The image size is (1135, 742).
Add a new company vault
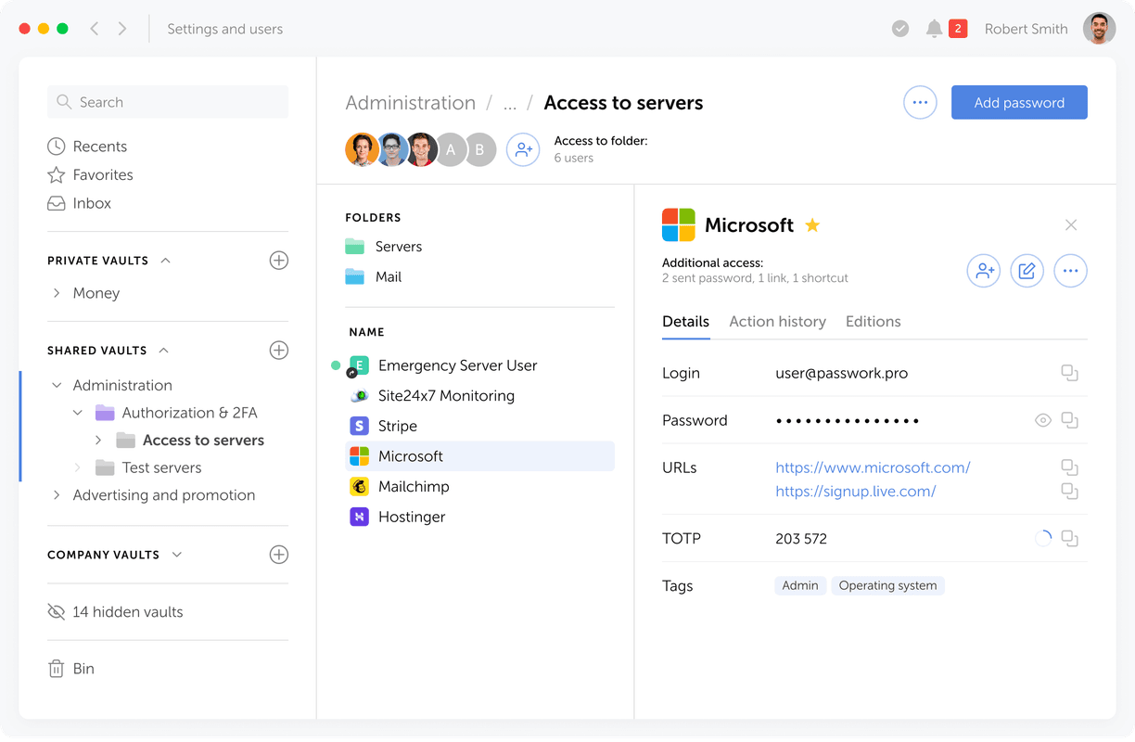click(279, 555)
